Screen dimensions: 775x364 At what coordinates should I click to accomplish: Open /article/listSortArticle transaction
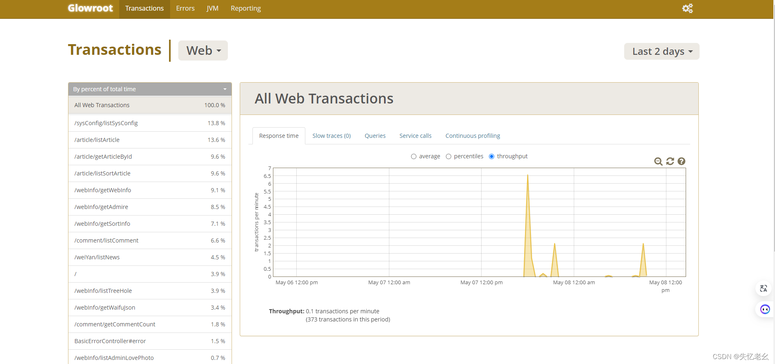click(150, 173)
